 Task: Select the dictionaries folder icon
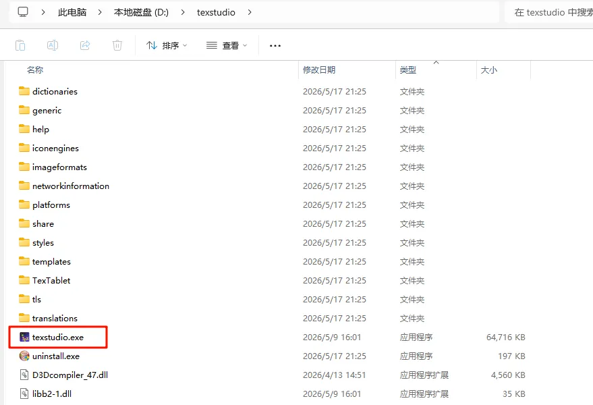tap(24, 91)
